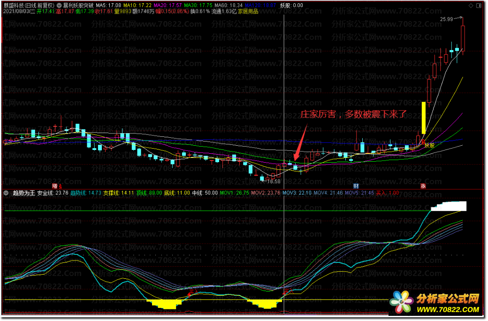
Task: Click the stock title 麒盛科技(日线,前复权)
Action: coord(29,5)
